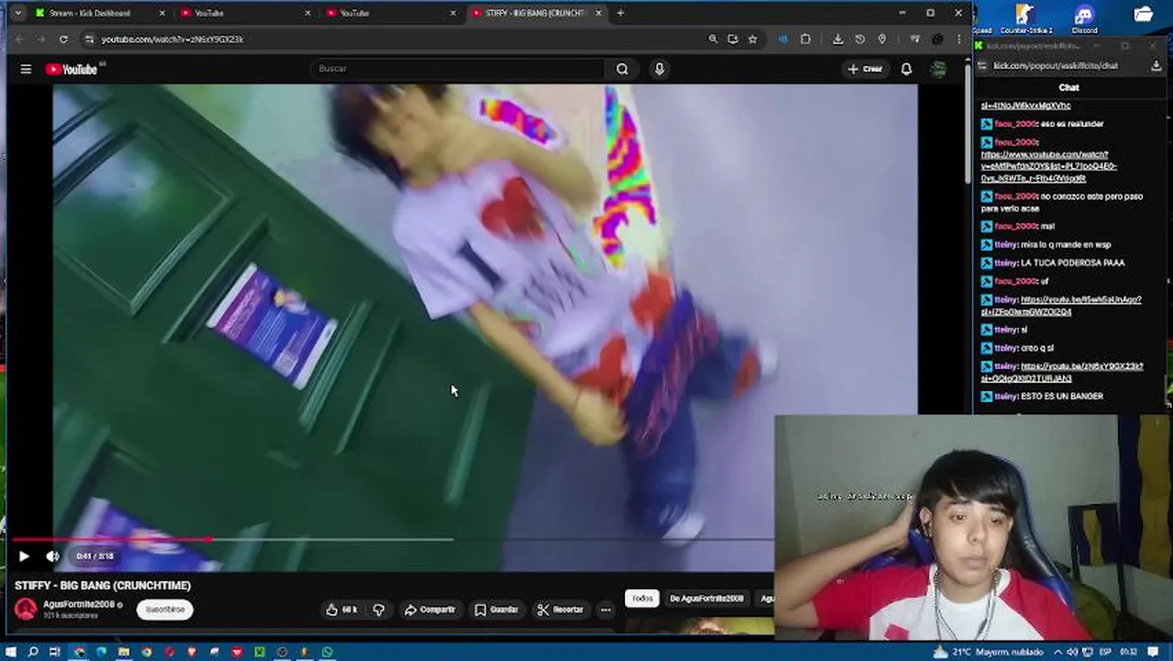
Task: Close the STIFFY - BIG BANG tab
Action: click(598, 13)
